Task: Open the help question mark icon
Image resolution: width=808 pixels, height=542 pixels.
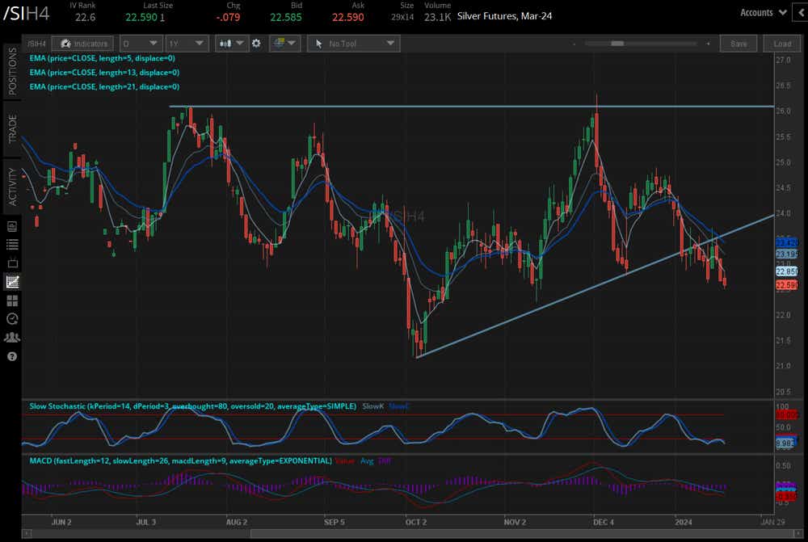Action: click(x=12, y=356)
